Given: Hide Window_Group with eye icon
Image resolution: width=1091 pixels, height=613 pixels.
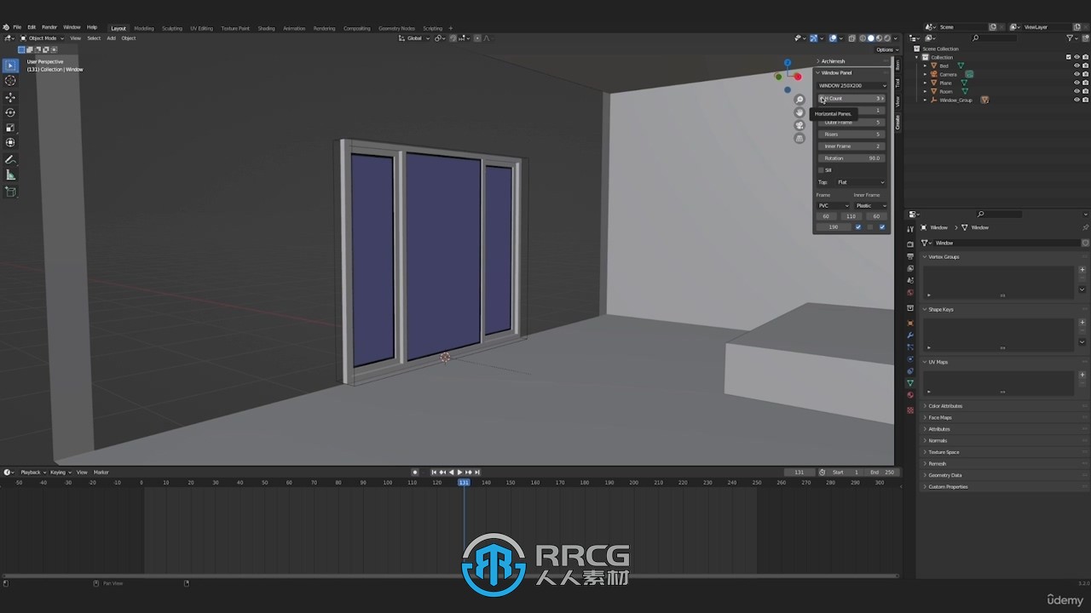Looking at the screenshot, I should (1077, 100).
